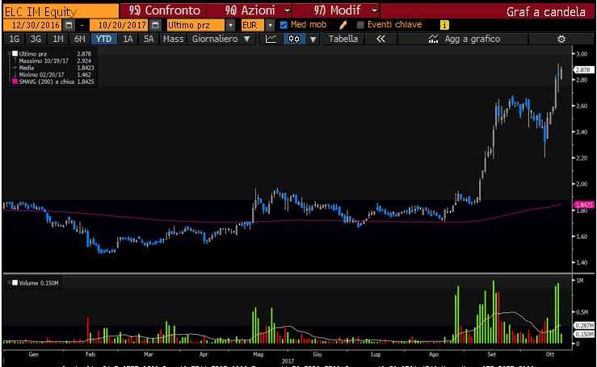This screenshot has height=367, width=597.
Task: Click the Graf a candela title
Action: pos(545,12)
